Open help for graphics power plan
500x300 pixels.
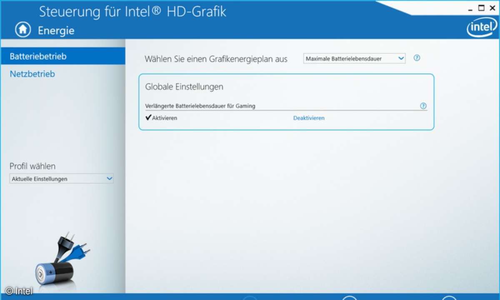click(x=417, y=58)
